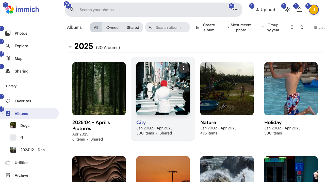Select the Owned albums filter
Viewport: 325px width, 182px height.
(112, 27)
